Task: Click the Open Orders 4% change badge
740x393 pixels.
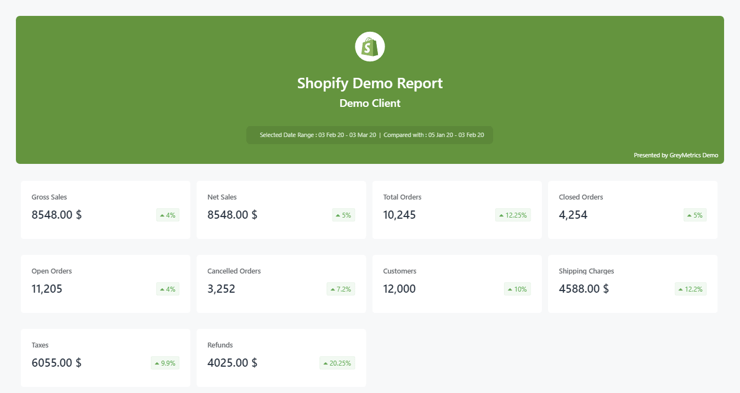Action: click(x=168, y=289)
